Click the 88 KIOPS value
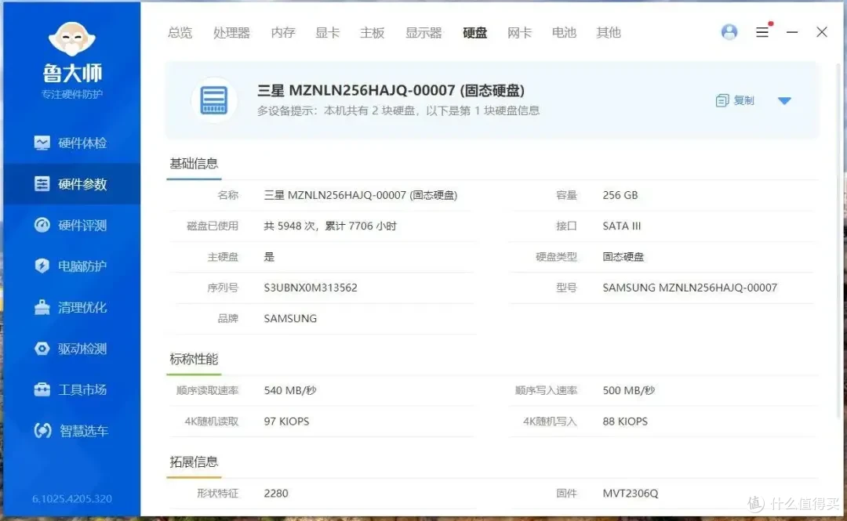 tap(625, 422)
